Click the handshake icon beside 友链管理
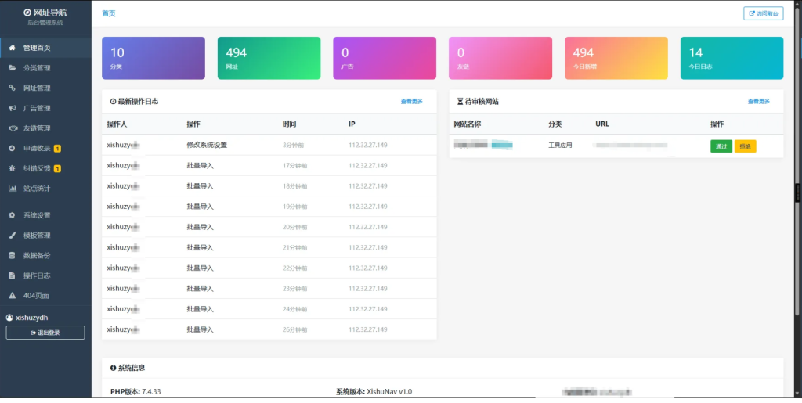 pyautogui.click(x=13, y=128)
